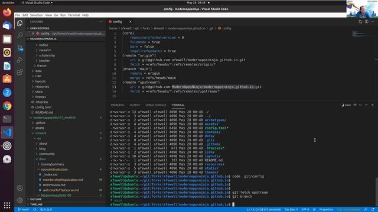378x212 pixels.
Task: Open the Go menu
Action: coord(56,15)
